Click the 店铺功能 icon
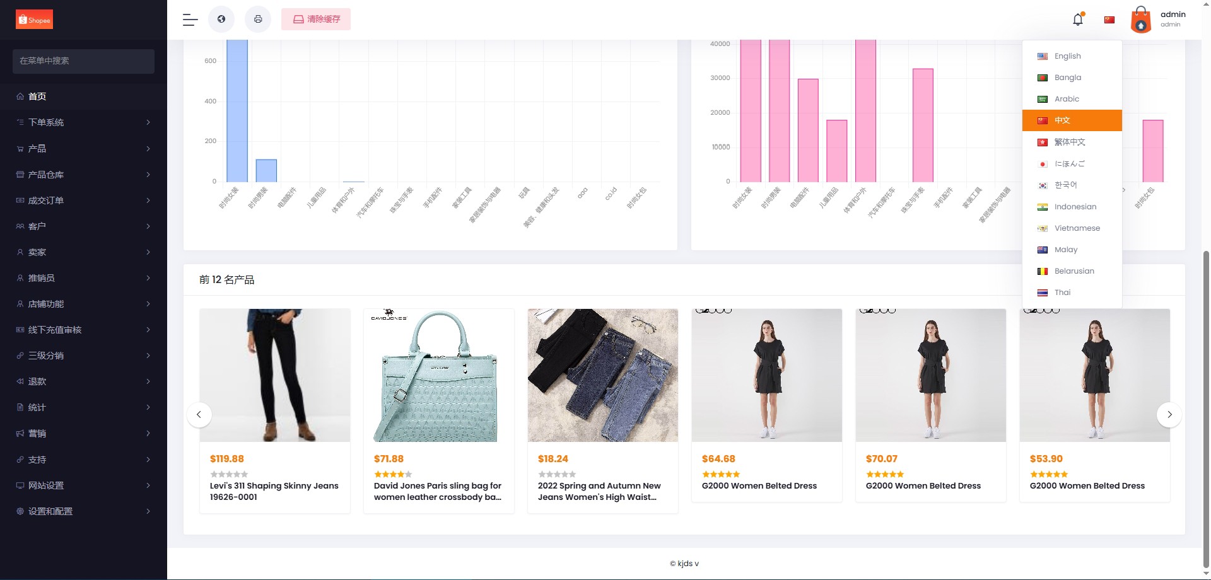Image resolution: width=1211 pixels, height=580 pixels. 20,304
